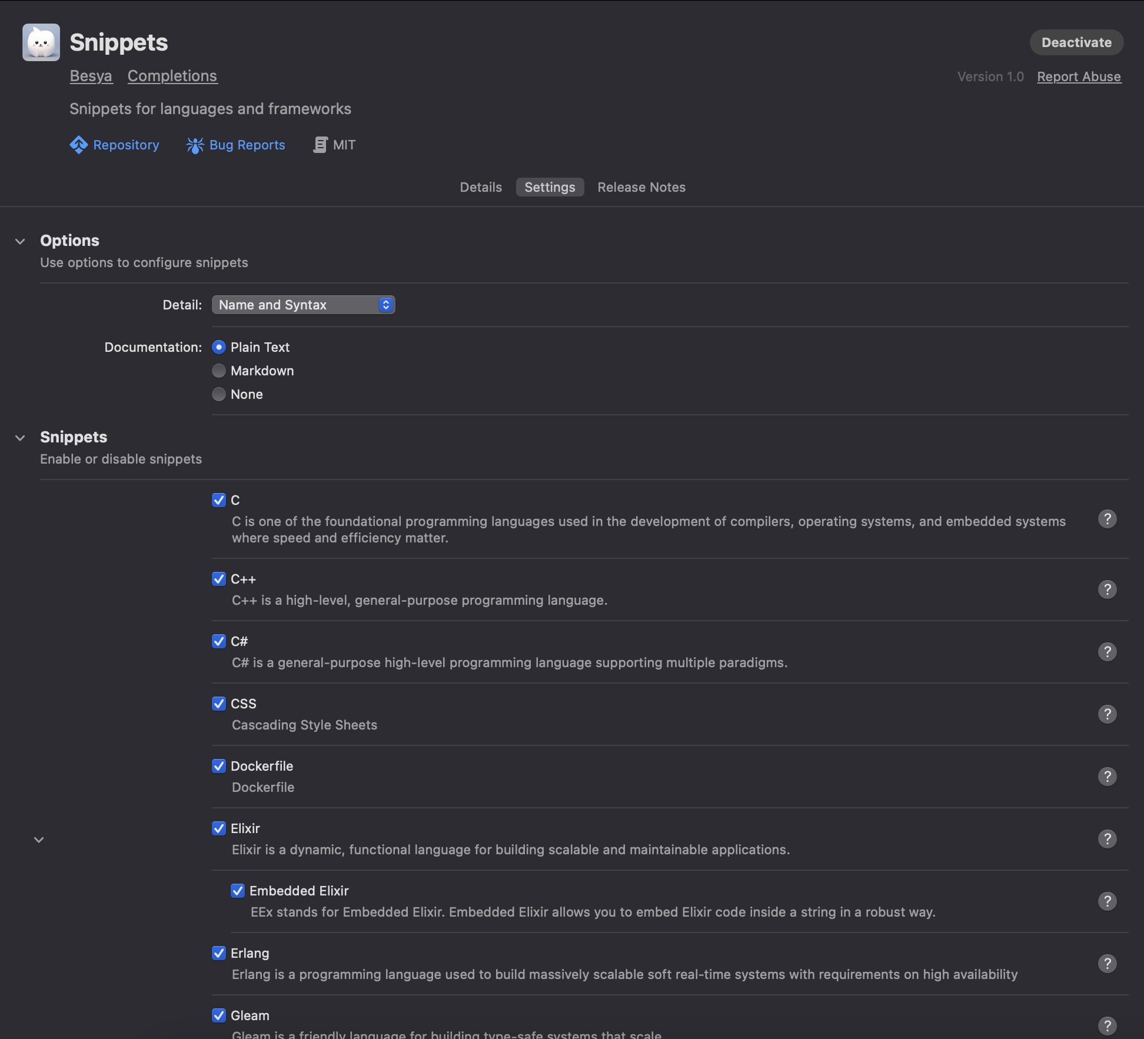This screenshot has width=1144, height=1039.
Task: Click the Repository link icon
Action: pos(79,145)
